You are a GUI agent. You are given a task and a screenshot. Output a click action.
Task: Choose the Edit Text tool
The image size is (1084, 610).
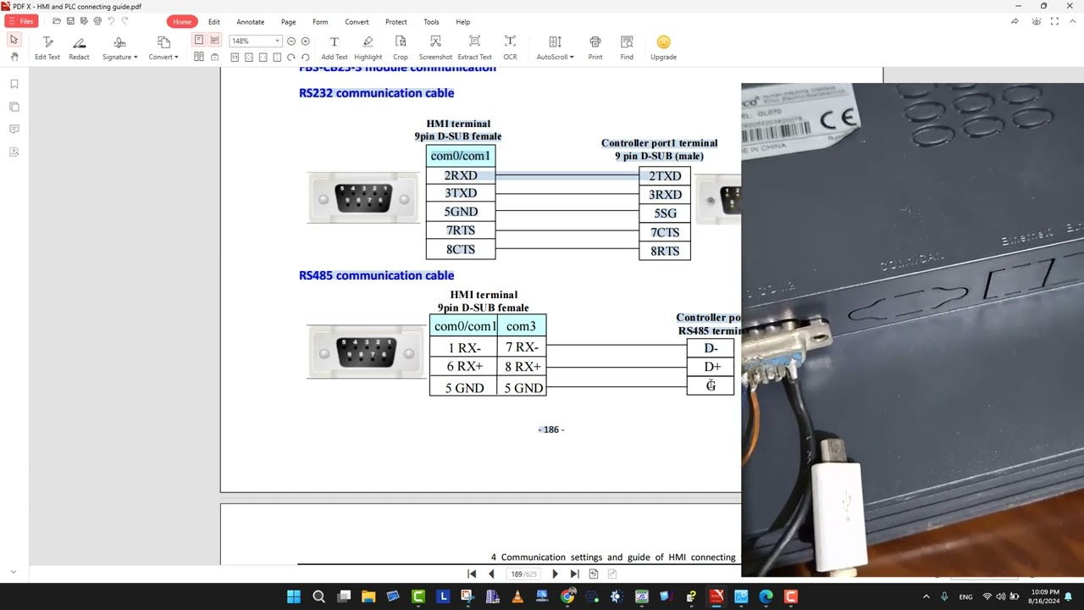coord(47,48)
